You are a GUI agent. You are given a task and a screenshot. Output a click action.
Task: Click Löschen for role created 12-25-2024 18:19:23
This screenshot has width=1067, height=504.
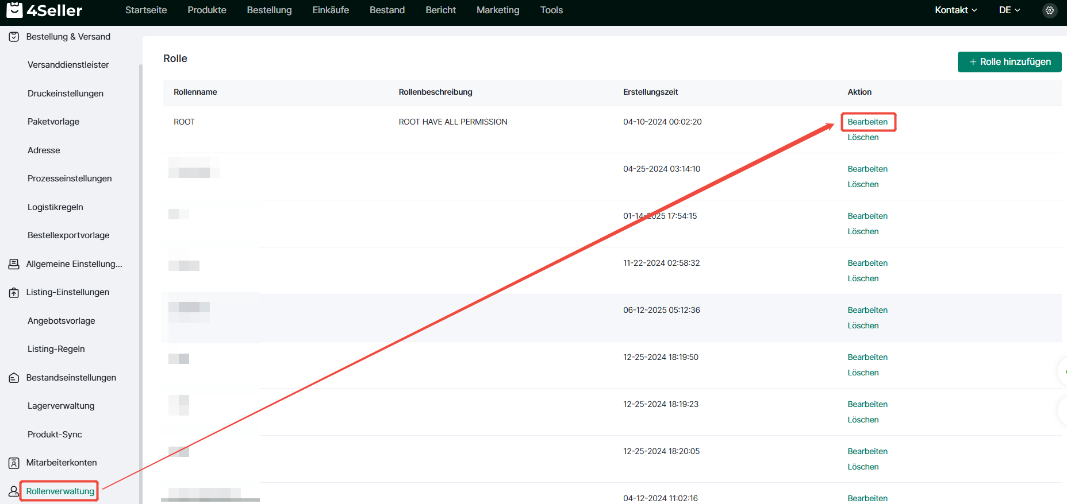click(x=863, y=420)
